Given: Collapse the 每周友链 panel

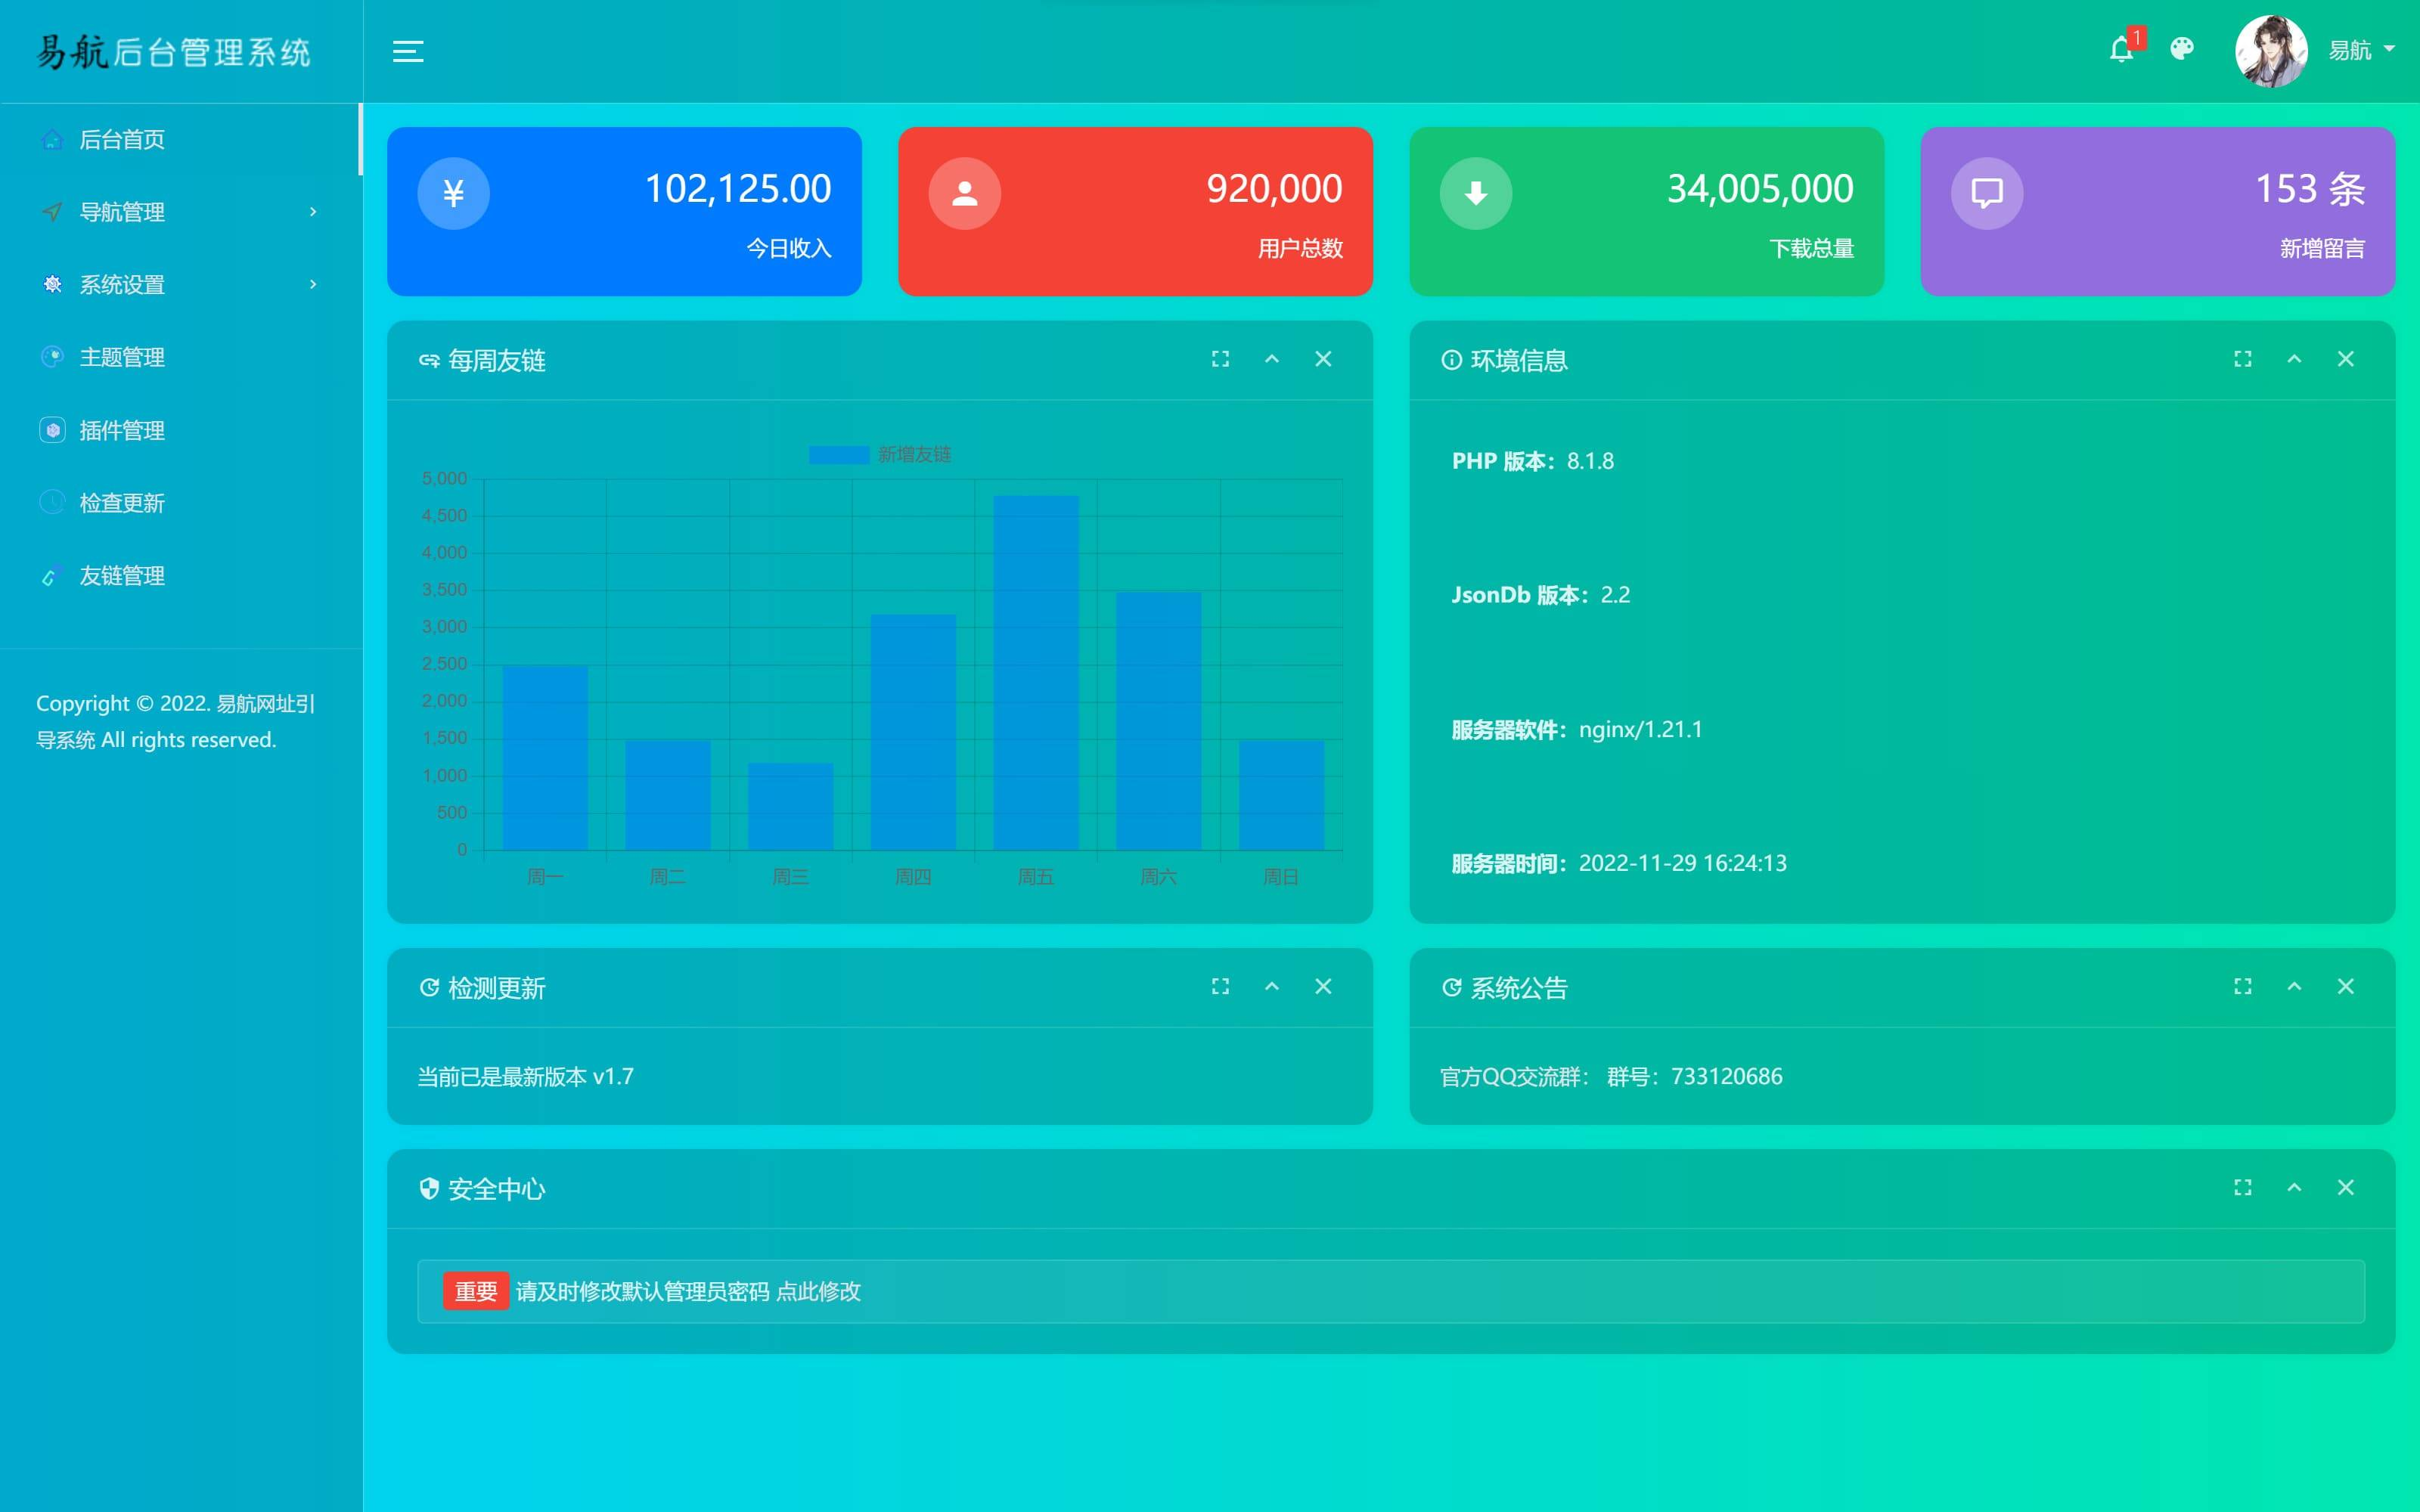Looking at the screenshot, I should tap(1272, 361).
